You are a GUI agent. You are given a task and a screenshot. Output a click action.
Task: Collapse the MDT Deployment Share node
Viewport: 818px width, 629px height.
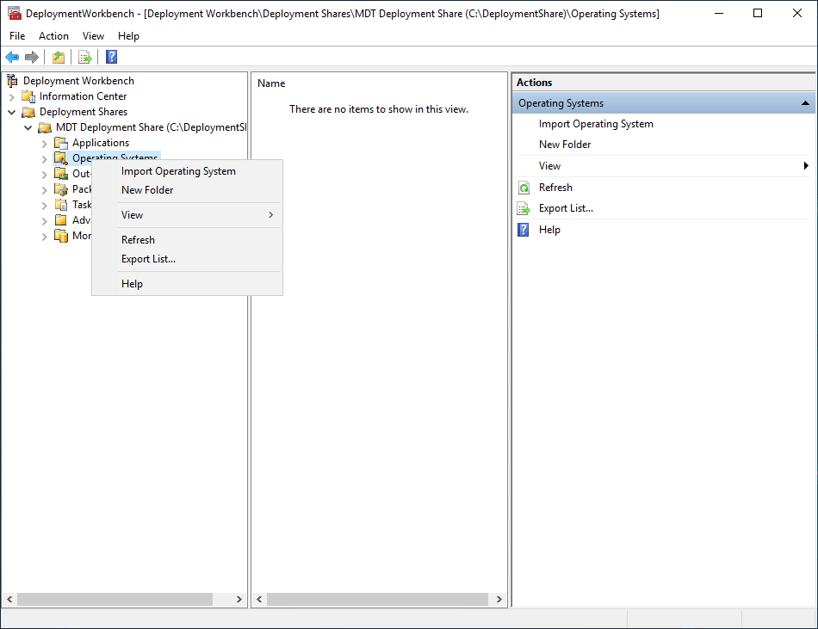(28, 127)
